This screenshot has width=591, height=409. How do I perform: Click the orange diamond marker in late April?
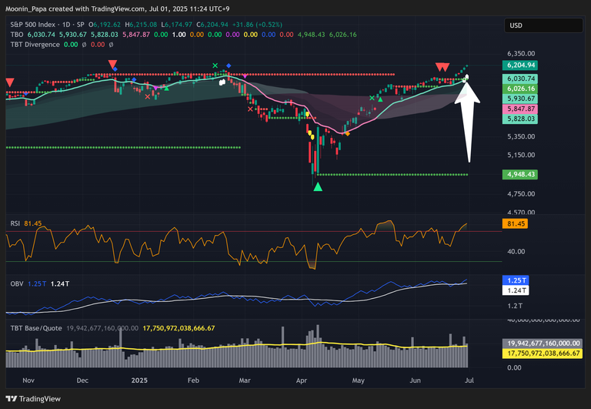348,134
